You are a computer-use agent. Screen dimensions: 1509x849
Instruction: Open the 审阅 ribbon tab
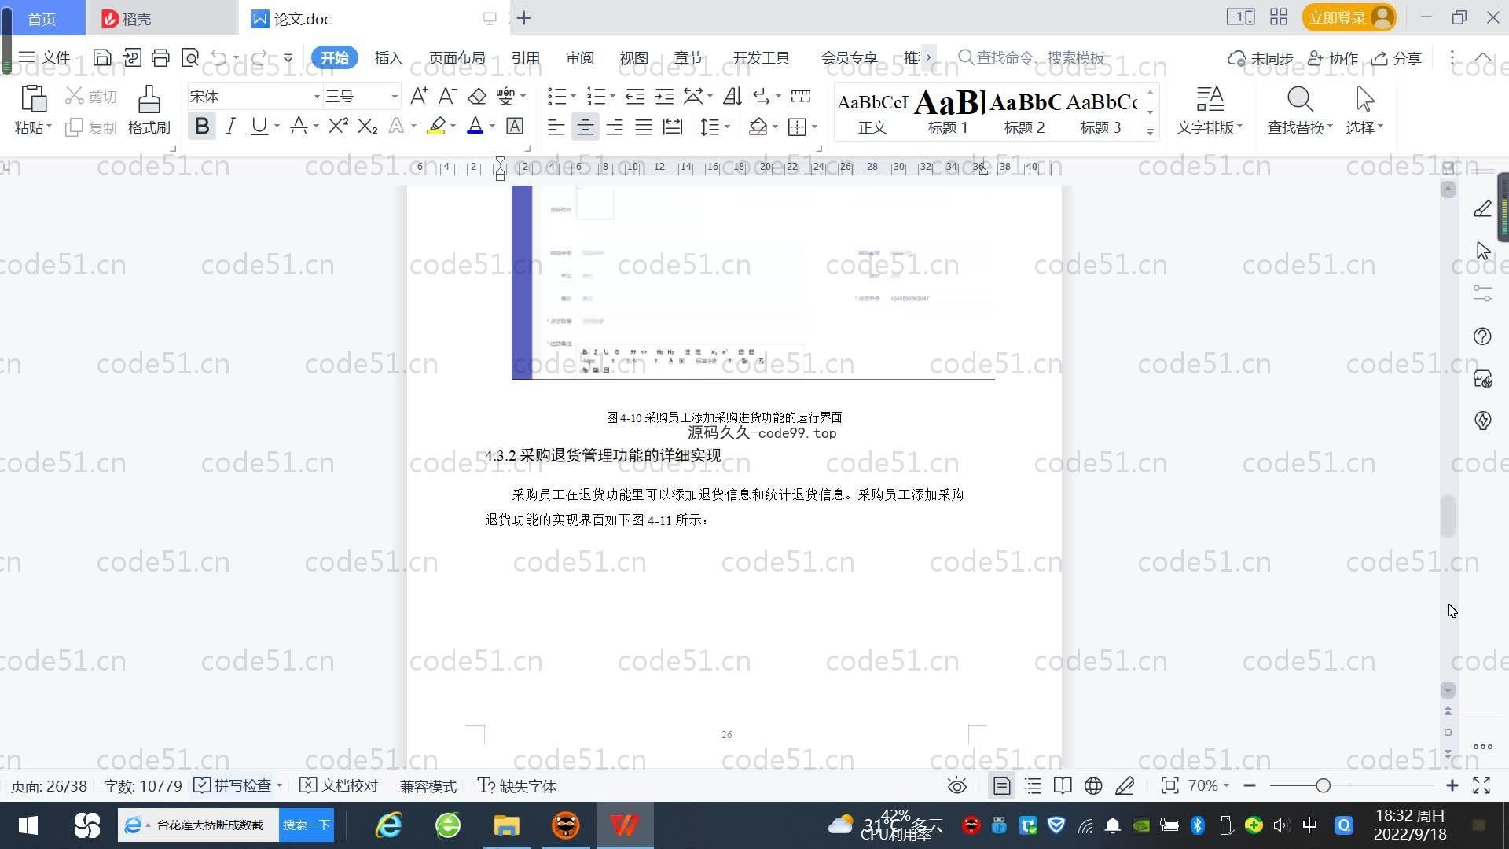[579, 57]
